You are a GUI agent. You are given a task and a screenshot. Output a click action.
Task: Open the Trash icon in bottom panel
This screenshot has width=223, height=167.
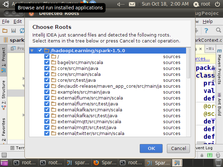(218, 163)
